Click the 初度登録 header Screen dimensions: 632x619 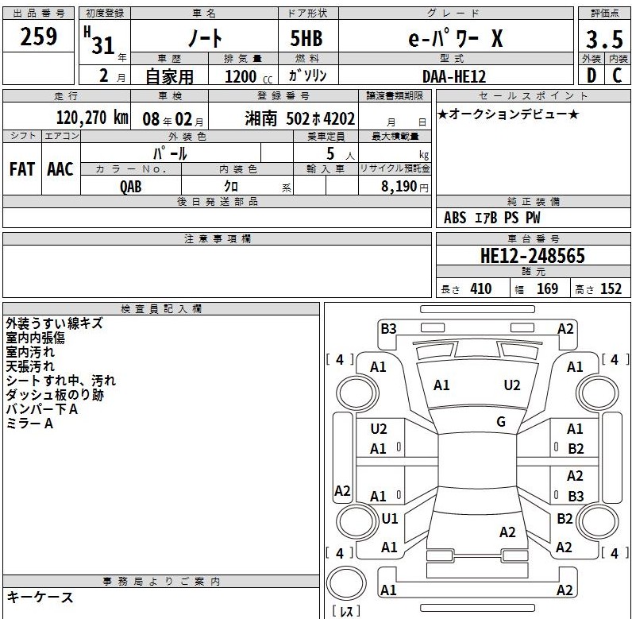pyautogui.click(x=105, y=14)
